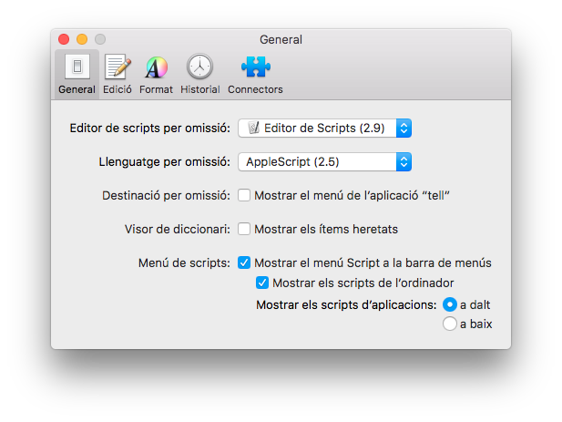
Task: Click the blue arrows of the script editor popup
Action: click(x=404, y=128)
